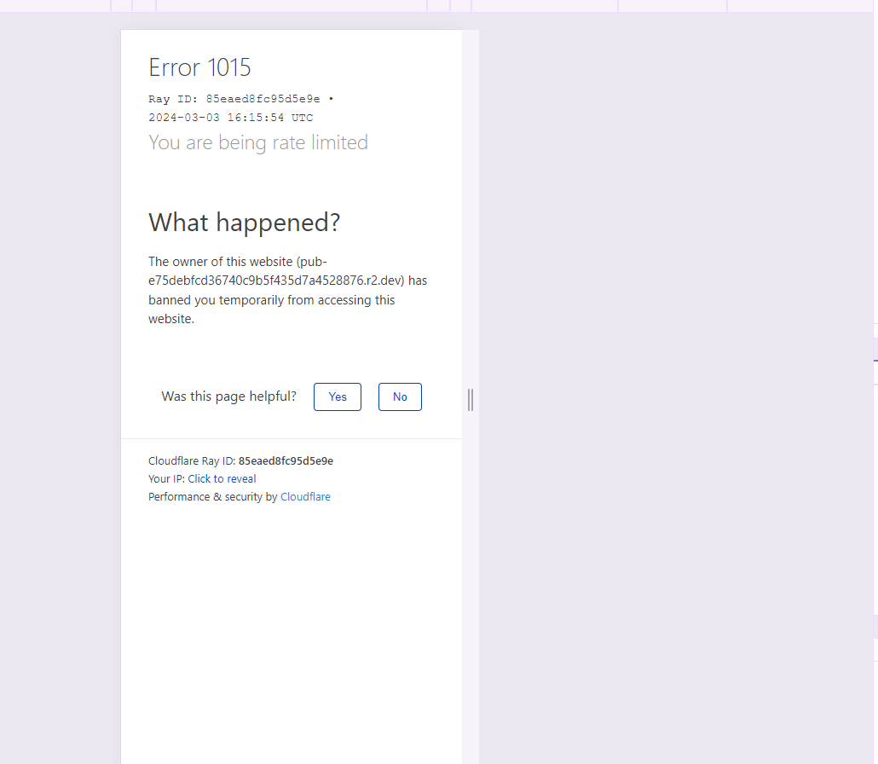Click the banned temporarily description paragraph

[x=271, y=299]
